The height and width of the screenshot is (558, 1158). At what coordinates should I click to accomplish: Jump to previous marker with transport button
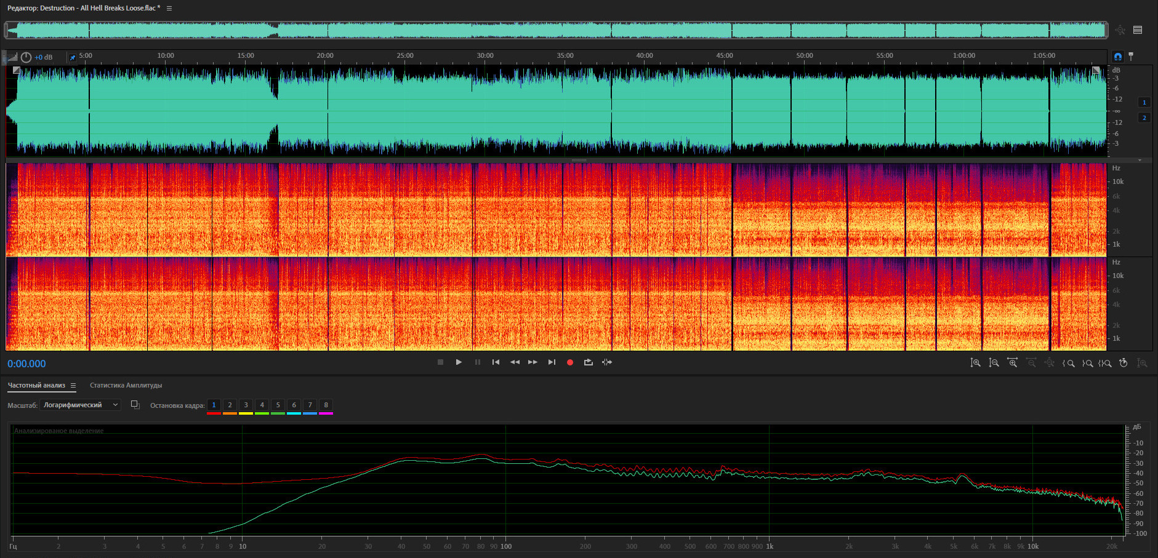(x=496, y=362)
